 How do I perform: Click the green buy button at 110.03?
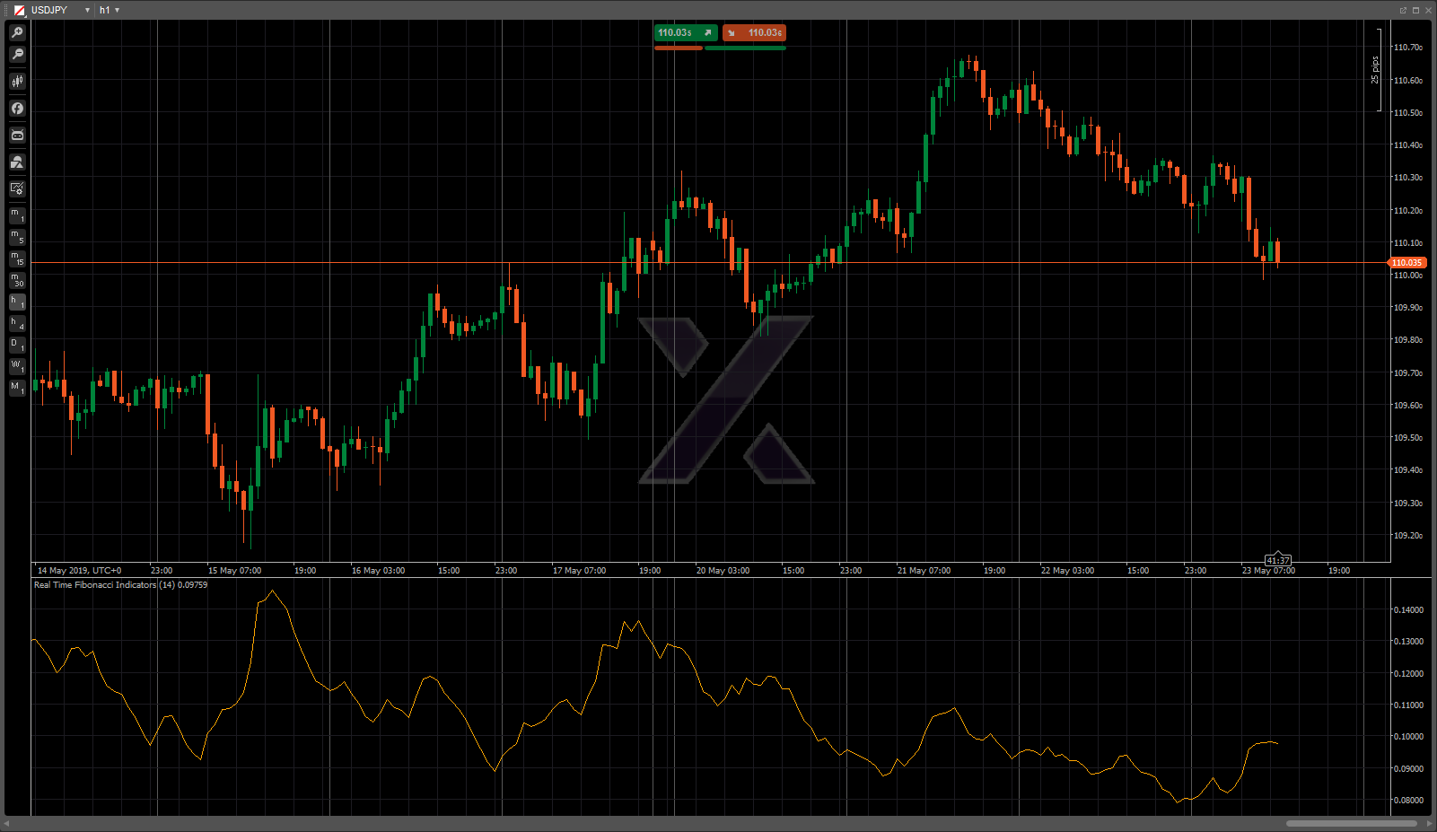pyautogui.click(x=685, y=33)
